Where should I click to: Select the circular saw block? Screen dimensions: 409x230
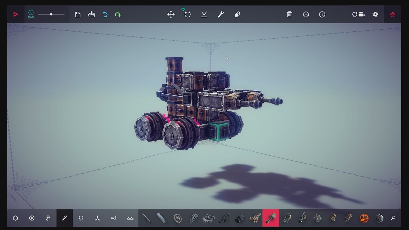coord(178,218)
